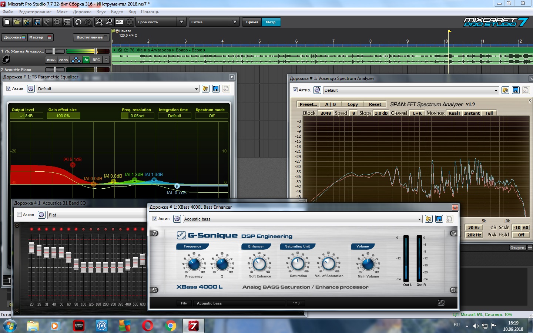Viewport: 533px width, 333px height.
Task: Save preset in TB Parametric Equalizer window
Action: (x=216, y=88)
